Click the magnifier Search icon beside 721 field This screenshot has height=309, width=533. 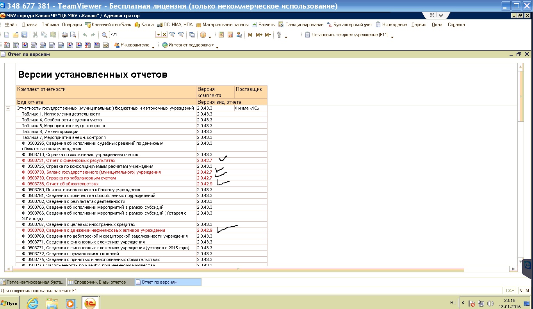pyautogui.click(x=104, y=35)
